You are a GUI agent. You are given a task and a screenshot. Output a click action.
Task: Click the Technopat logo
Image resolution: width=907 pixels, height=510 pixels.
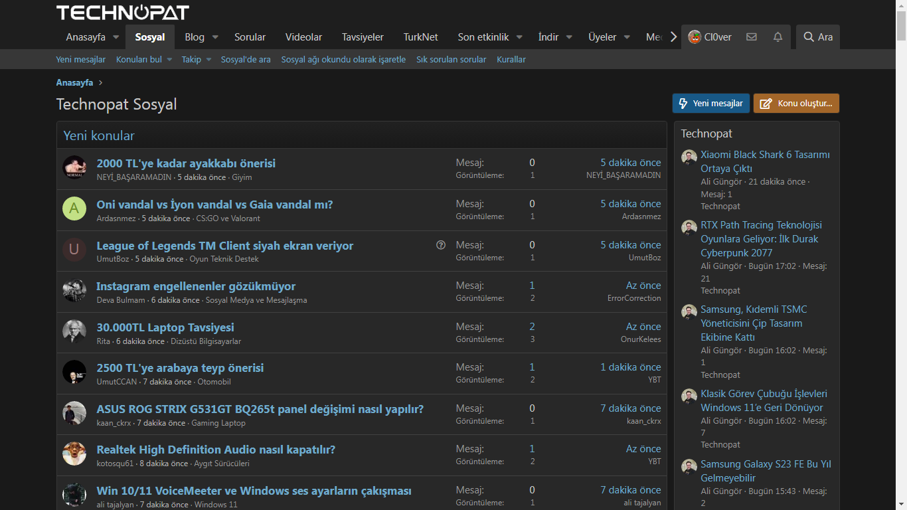coord(123,13)
